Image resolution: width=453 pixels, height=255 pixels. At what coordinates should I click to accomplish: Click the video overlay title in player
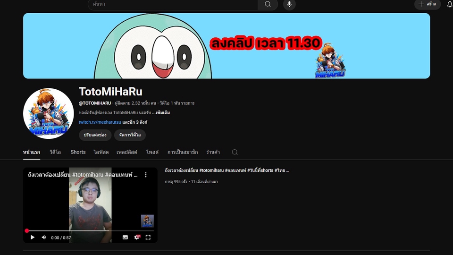[x=83, y=175]
